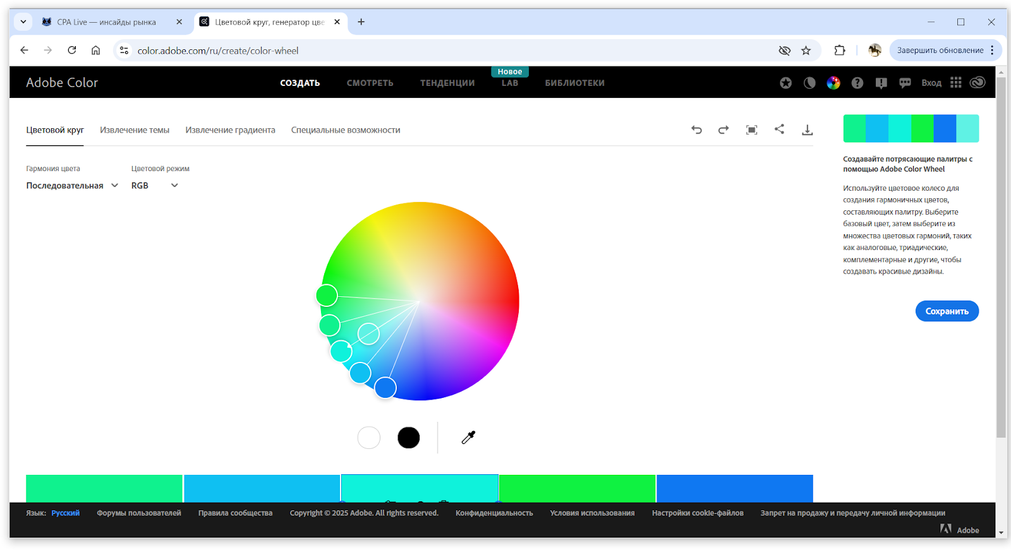Image resolution: width=1011 pixels, height=550 pixels.
Task: Click the tracking protection eye icon
Action: [784, 51]
